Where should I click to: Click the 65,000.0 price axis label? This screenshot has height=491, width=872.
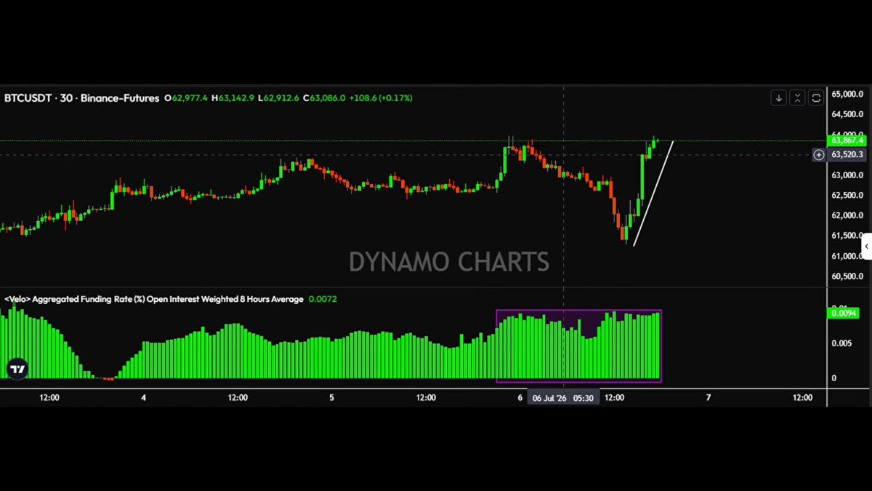coord(847,95)
